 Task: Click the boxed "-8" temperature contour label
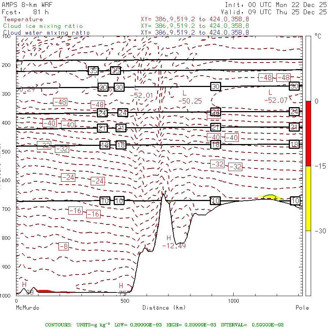tap(64, 246)
